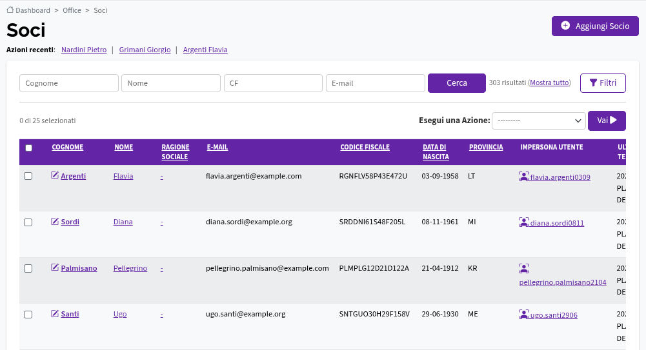This screenshot has width=646, height=350.
Task: Impersonate user flavia.argenti0309
Action: 560,177
